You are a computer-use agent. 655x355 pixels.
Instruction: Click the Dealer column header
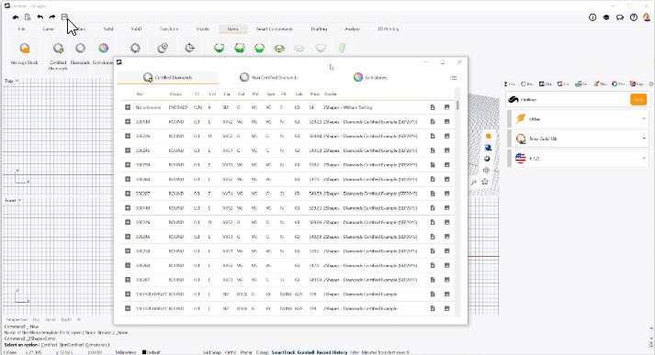[x=331, y=94]
